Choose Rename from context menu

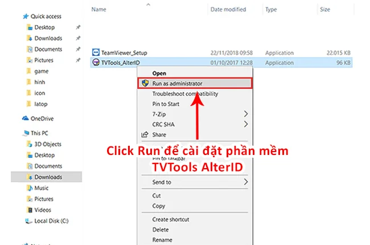coord(162,240)
